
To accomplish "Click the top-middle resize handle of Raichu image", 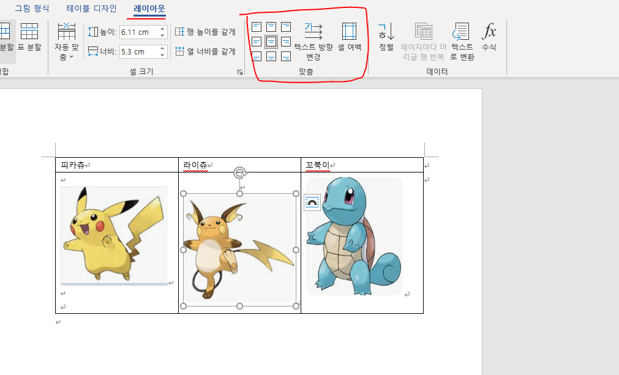I will (x=239, y=193).
